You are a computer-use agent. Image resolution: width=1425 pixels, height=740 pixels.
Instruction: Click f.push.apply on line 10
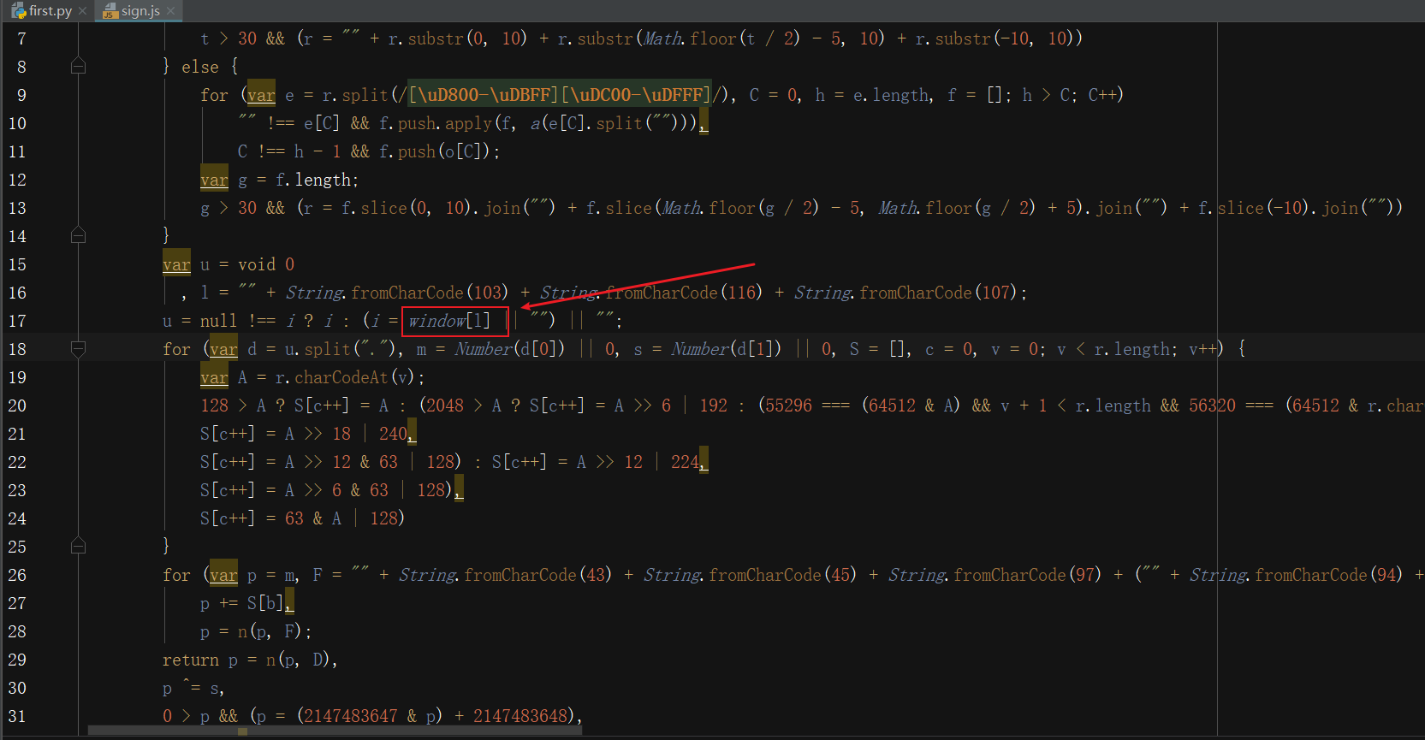(x=436, y=123)
